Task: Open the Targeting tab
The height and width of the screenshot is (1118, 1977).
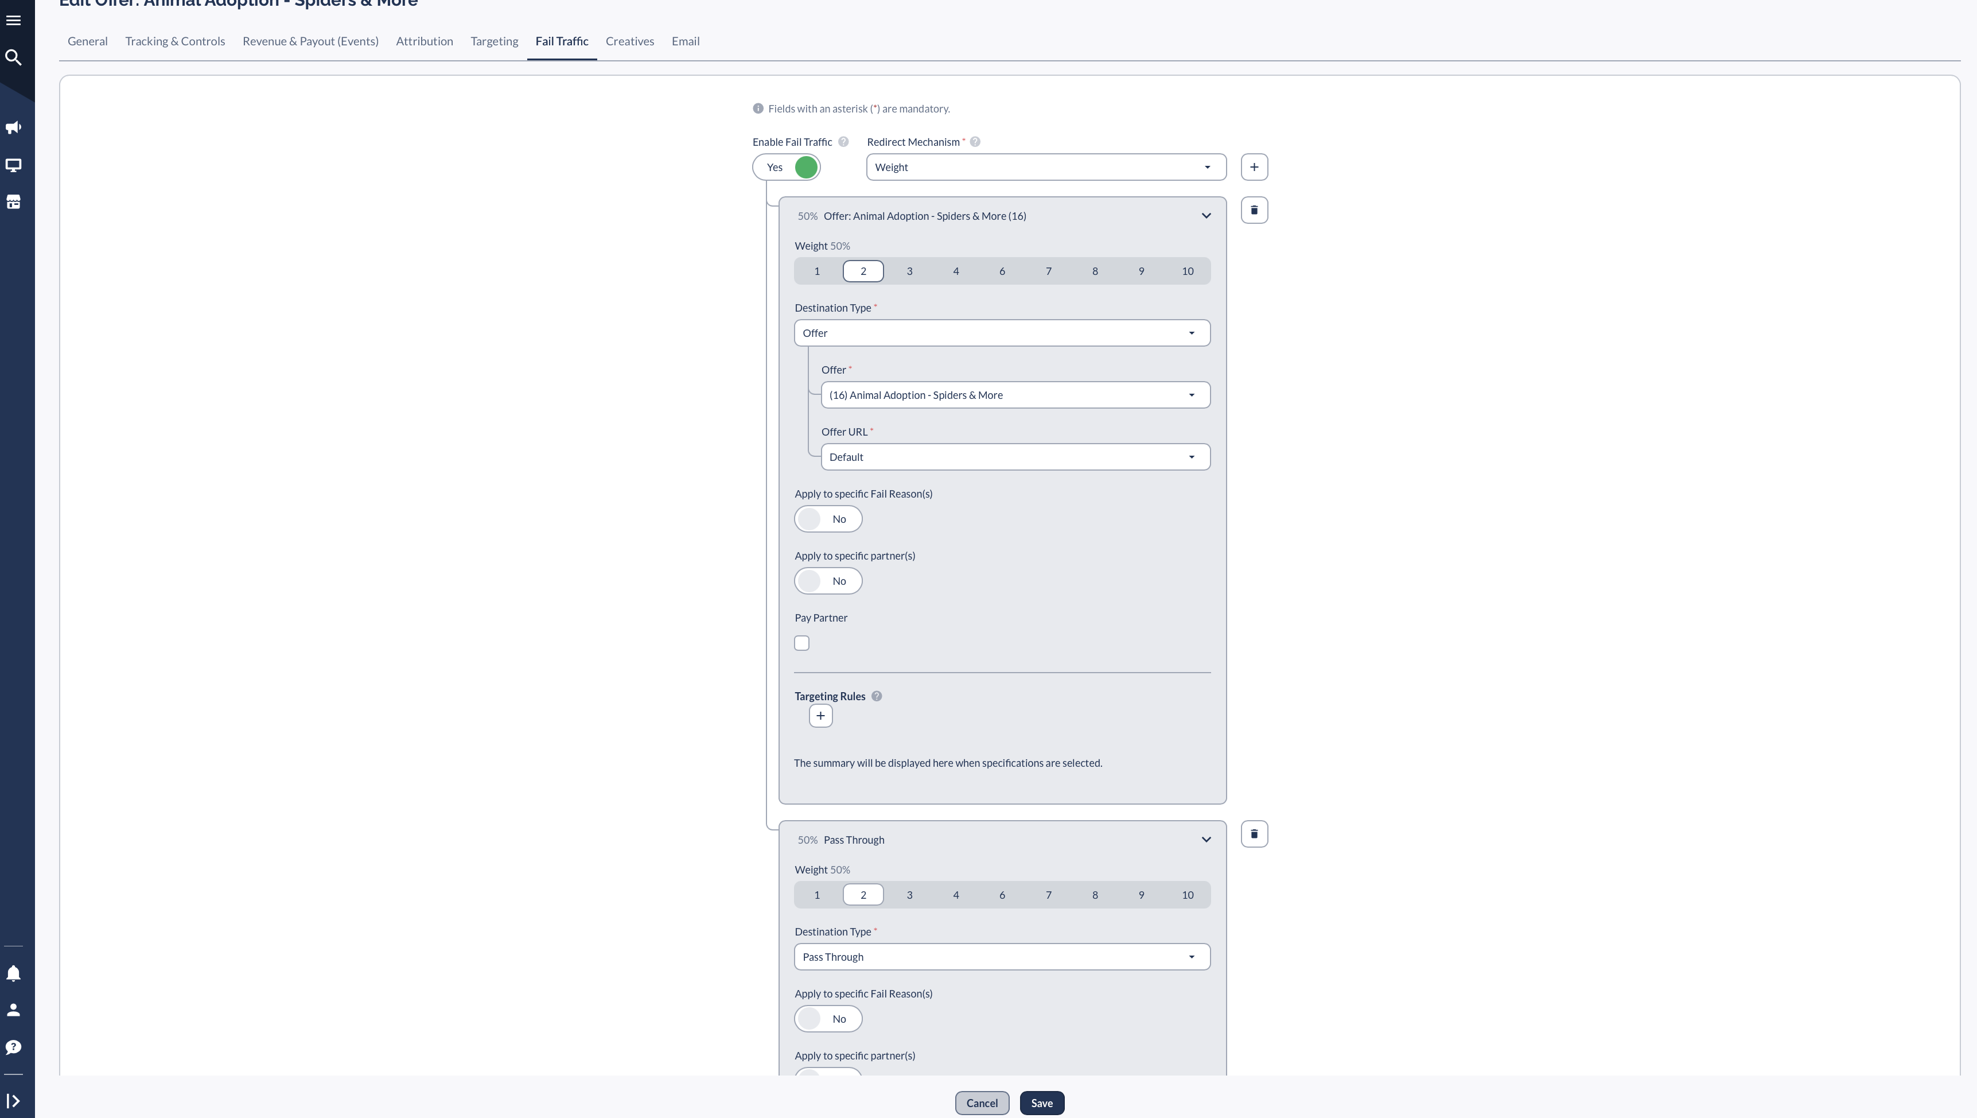Action: coord(495,41)
